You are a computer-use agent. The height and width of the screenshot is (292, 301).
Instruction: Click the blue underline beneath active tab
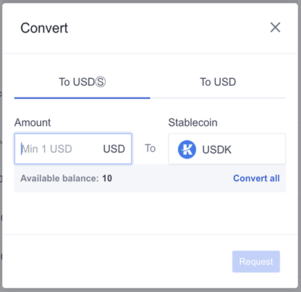click(x=82, y=98)
